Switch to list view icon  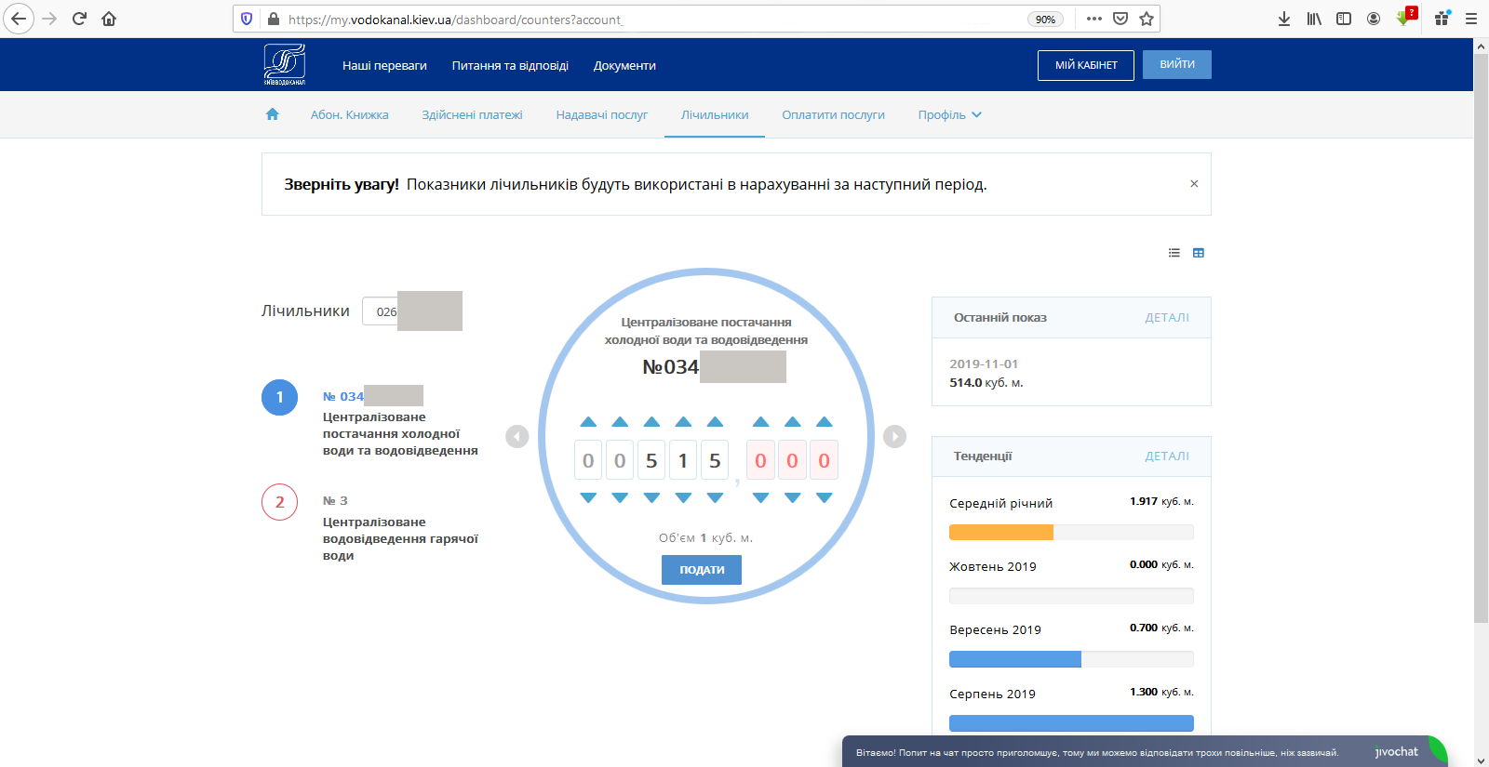point(1174,253)
